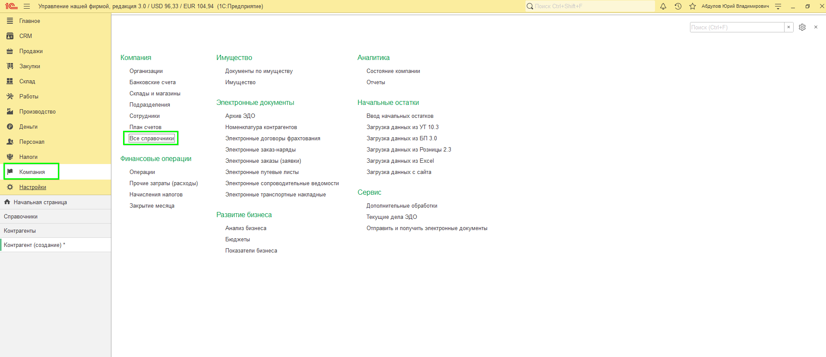The width and height of the screenshot is (826, 357).
Task: Clear the section search field
Action: [x=788, y=27]
